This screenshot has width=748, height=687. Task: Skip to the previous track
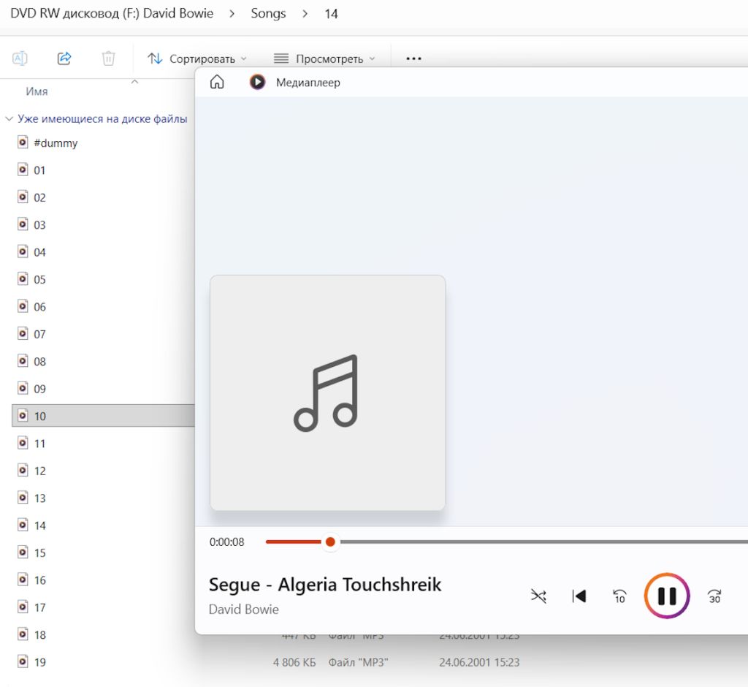click(x=579, y=596)
